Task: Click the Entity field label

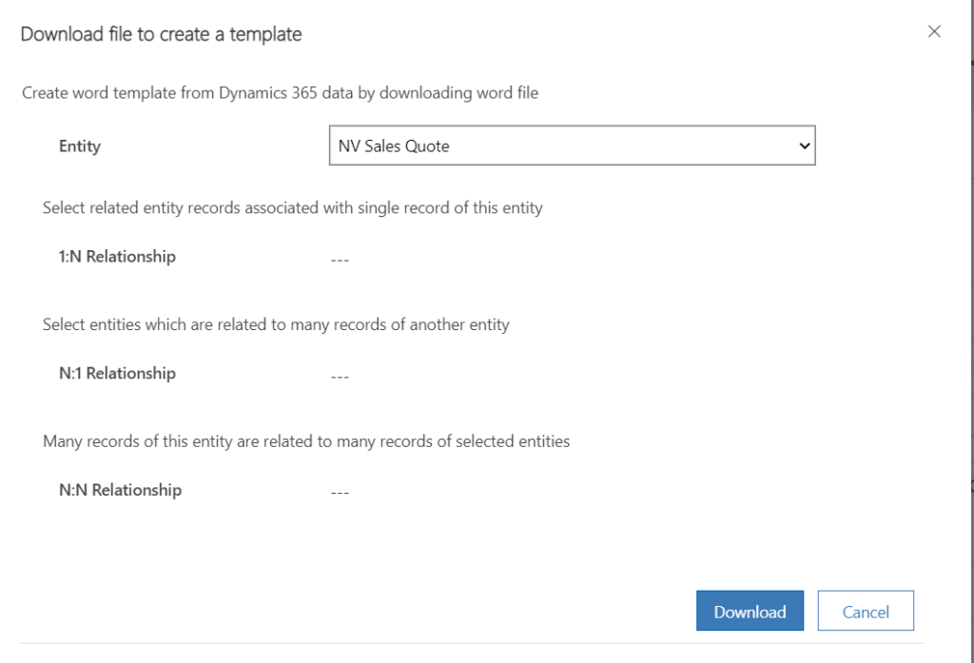Action: point(79,146)
